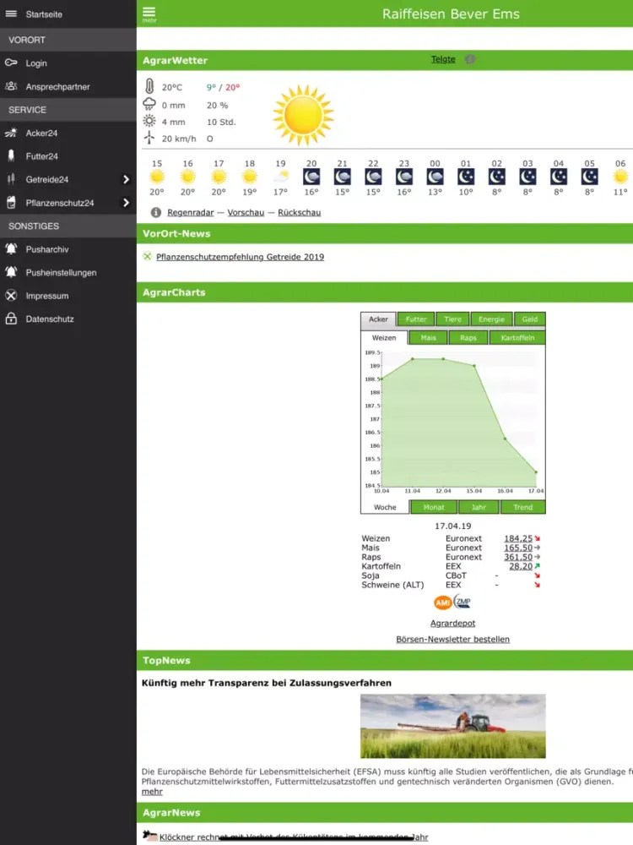This screenshot has height=845, width=633.
Task: Click the Weizen price chart area
Action: (x=459, y=419)
